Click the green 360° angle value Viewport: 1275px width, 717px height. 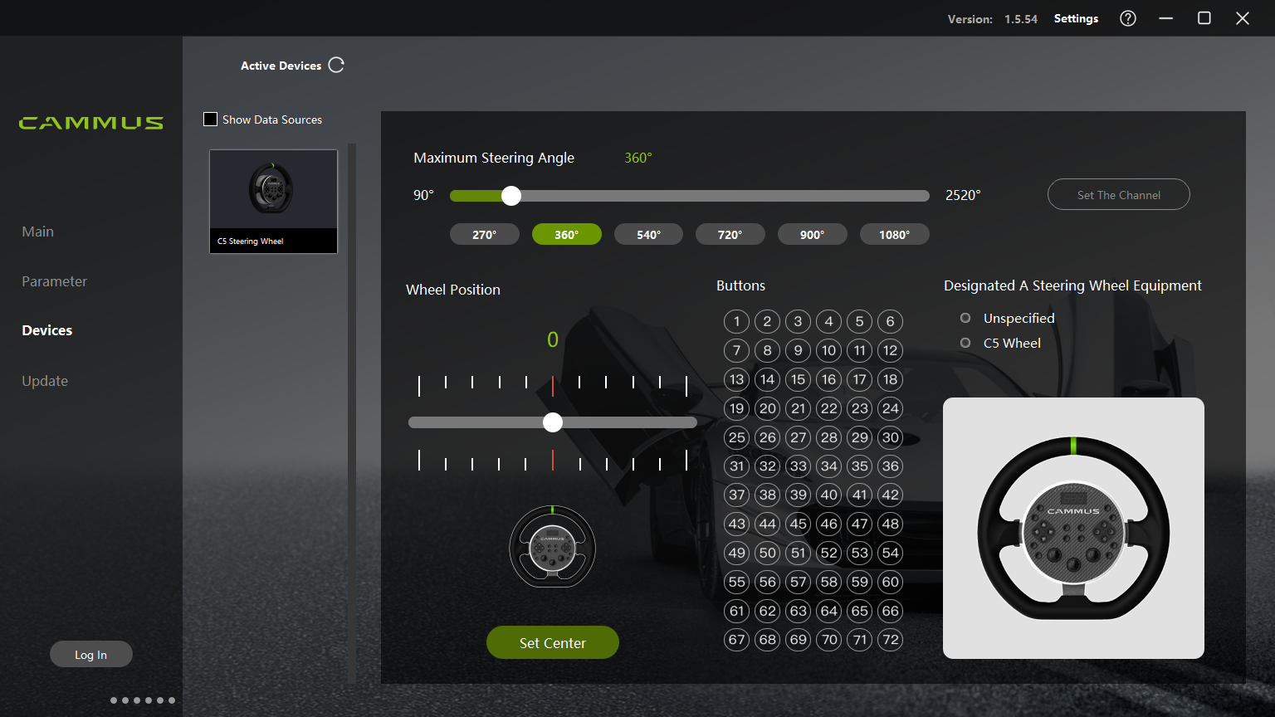coord(638,158)
